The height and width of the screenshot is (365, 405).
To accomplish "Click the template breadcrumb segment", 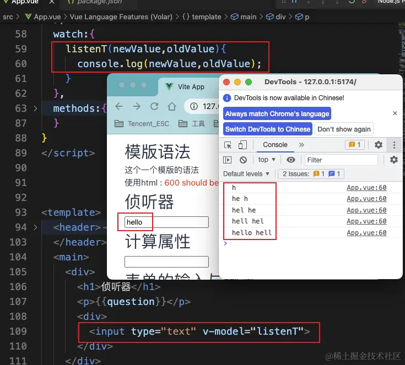I will click(x=202, y=17).
